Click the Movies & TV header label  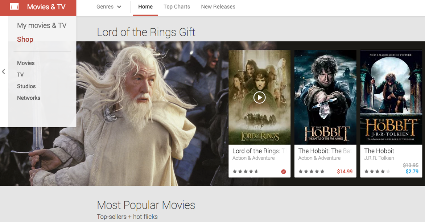coord(46,7)
